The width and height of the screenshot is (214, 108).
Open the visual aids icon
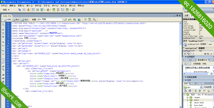[95, 19]
